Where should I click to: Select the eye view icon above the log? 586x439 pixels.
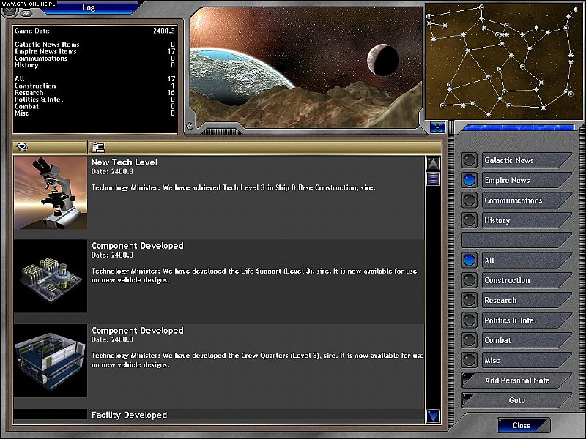(x=21, y=146)
